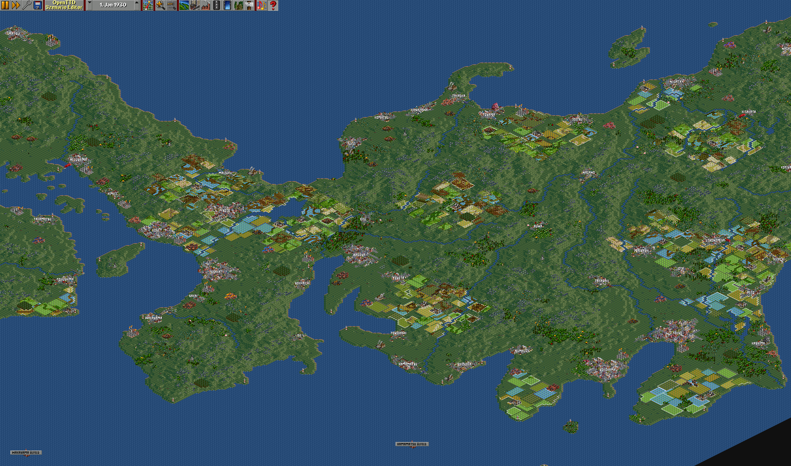Select the waterways construction tool
This screenshot has width=791, height=466.
pos(227,5)
